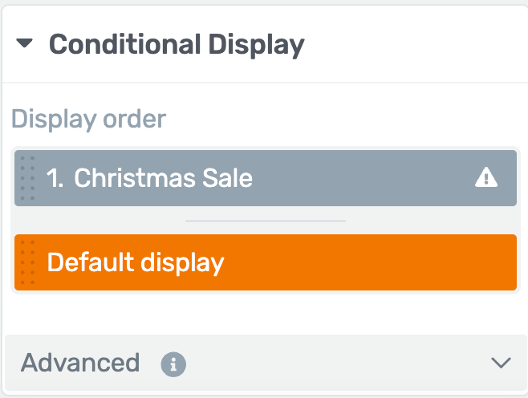Click the Advanced label text
Screen dimensions: 528x398
click(80, 363)
